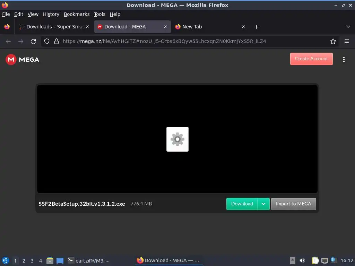The height and width of the screenshot is (266, 355).
Task: Switch to the Downloads - Super Smash tab
Action: pyautogui.click(x=54, y=27)
